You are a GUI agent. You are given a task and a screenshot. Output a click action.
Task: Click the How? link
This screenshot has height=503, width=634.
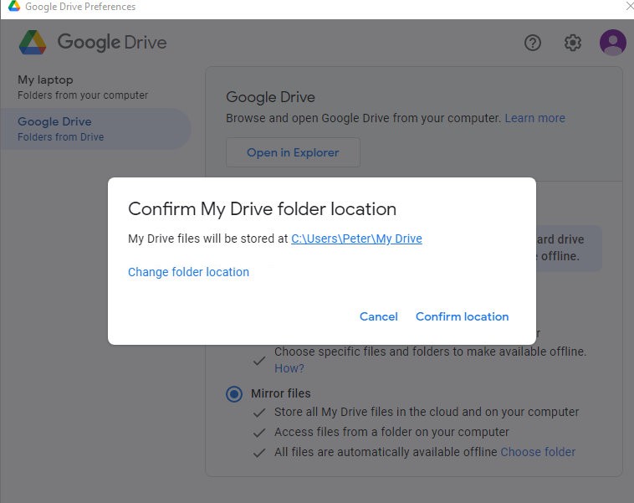point(289,368)
